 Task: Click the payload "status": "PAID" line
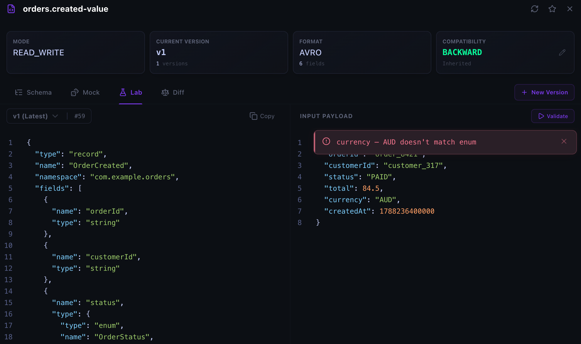point(360,177)
